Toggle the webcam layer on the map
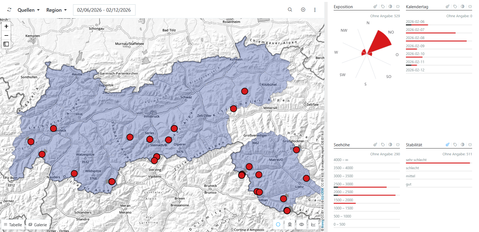The height and width of the screenshot is (232, 479). click(x=290, y=224)
